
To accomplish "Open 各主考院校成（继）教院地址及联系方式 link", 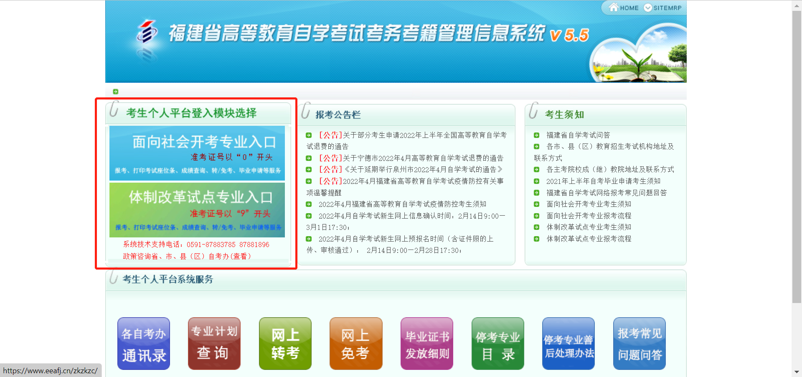I will pyautogui.click(x=610, y=169).
